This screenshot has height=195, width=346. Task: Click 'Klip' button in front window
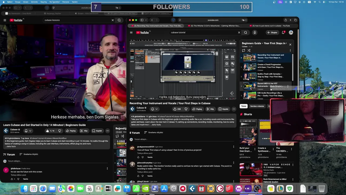point(210,109)
